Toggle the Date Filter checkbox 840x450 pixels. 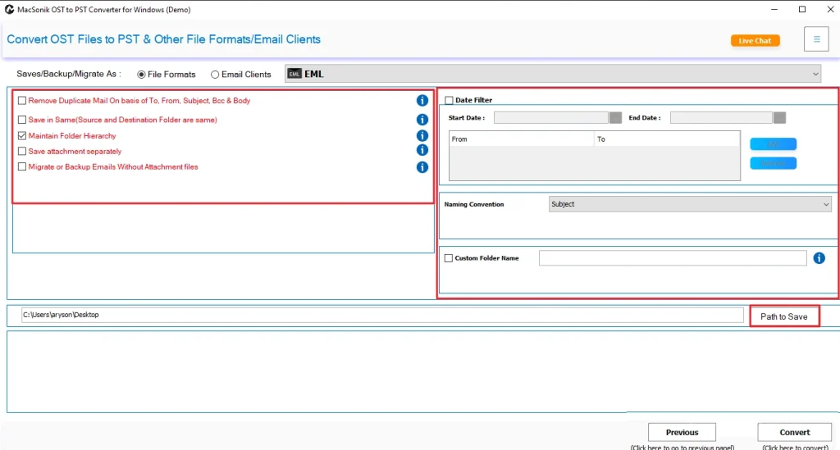point(449,101)
